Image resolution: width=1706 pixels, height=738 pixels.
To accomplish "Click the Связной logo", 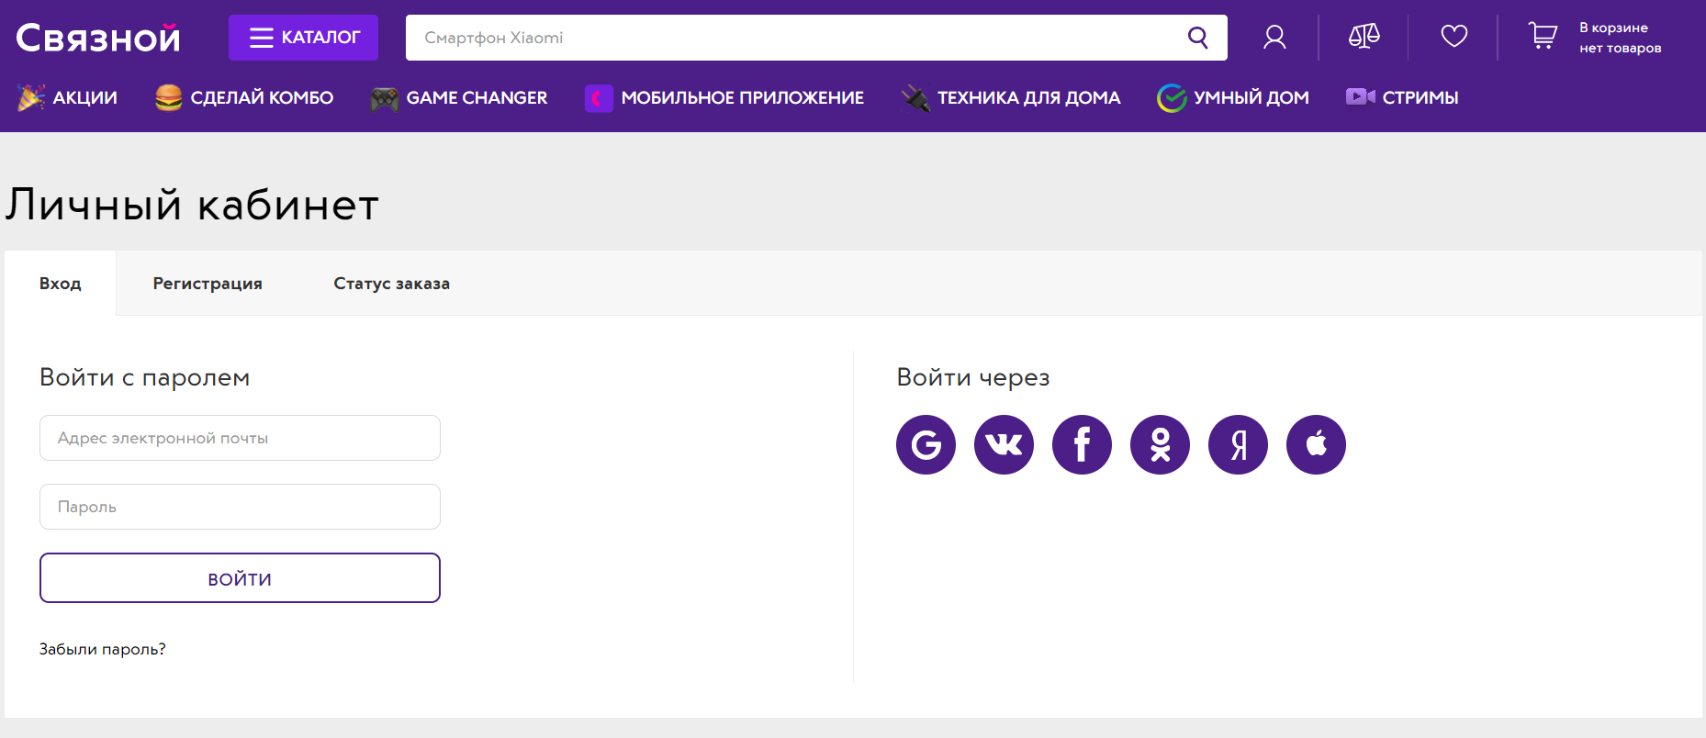I will [x=98, y=38].
